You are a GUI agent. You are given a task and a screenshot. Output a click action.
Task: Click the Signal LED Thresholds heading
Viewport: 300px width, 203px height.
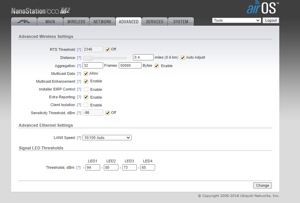click(41, 148)
